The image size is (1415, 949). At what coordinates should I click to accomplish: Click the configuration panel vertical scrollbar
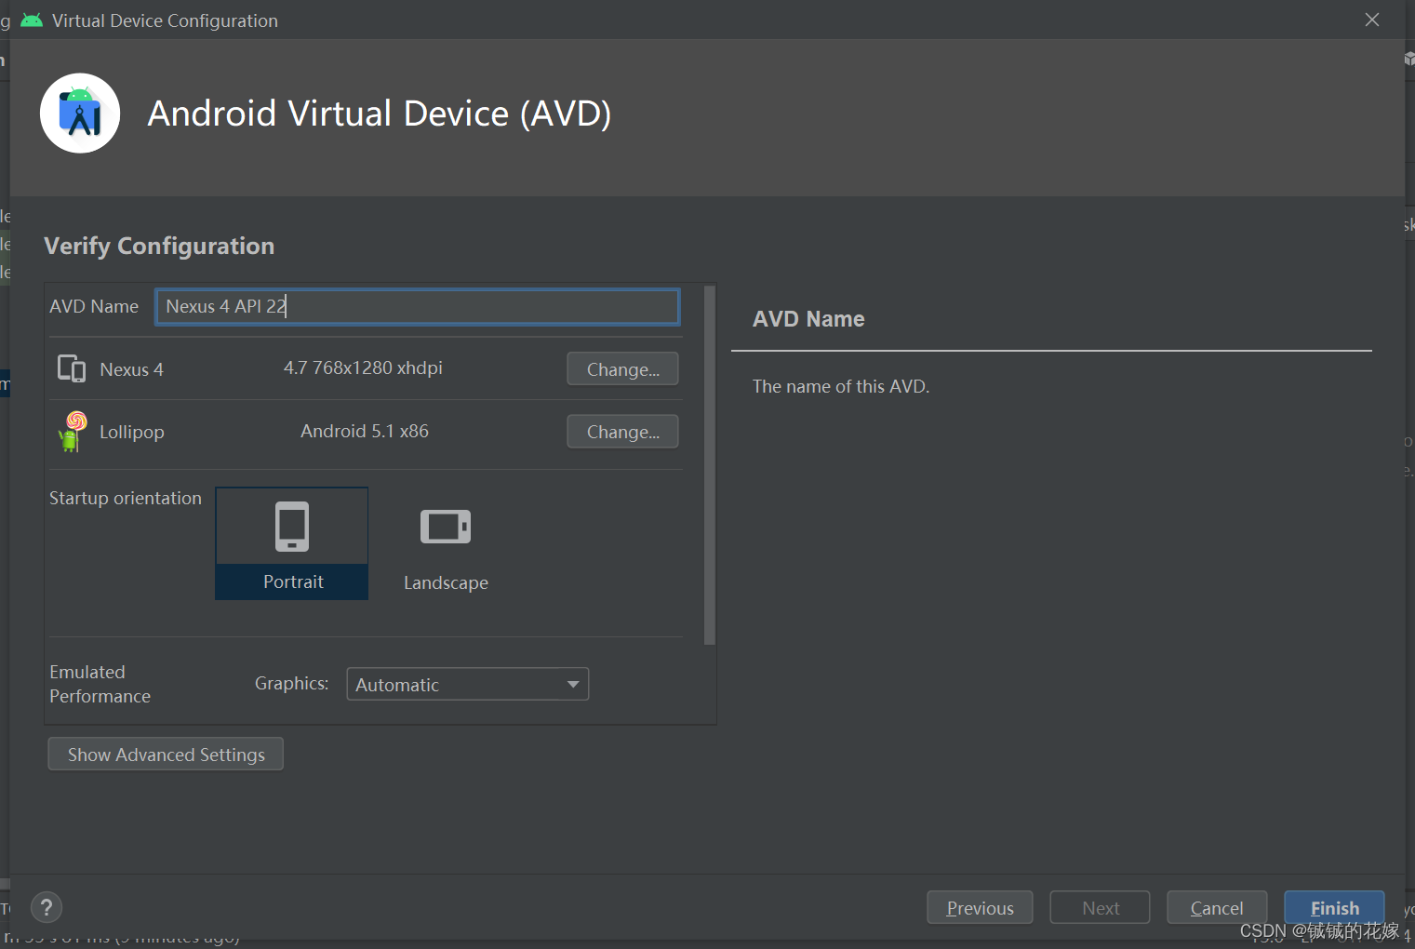pos(710,465)
